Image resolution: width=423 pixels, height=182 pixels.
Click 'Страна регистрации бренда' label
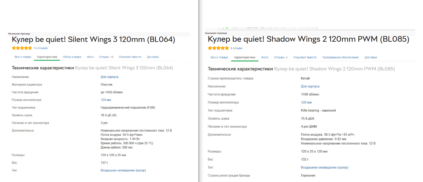pyautogui.click(x=229, y=175)
